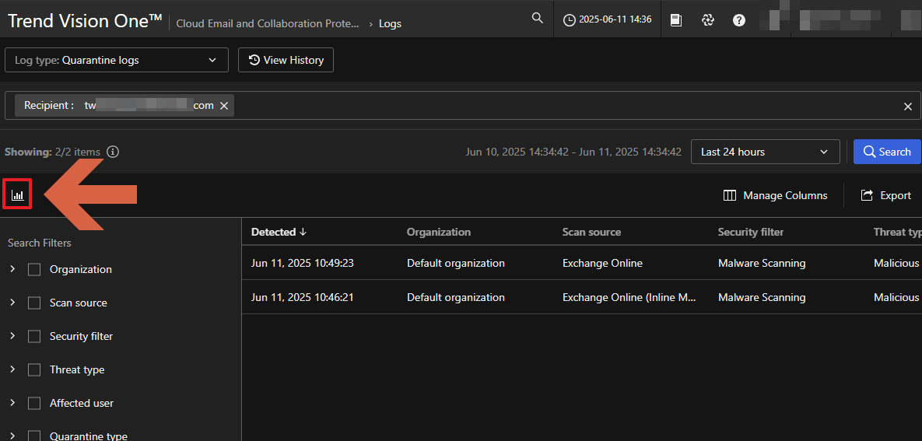This screenshot has height=441, width=922.
Task: Open the AI companion icon in header
Action: [x=707, y=20]
